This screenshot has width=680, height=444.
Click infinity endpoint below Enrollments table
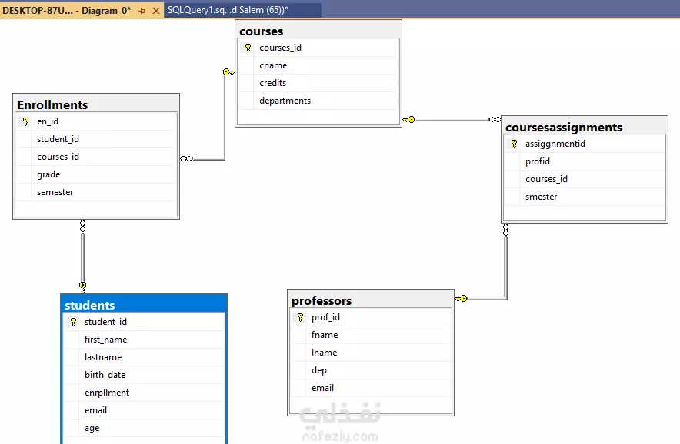click(82, 226)
